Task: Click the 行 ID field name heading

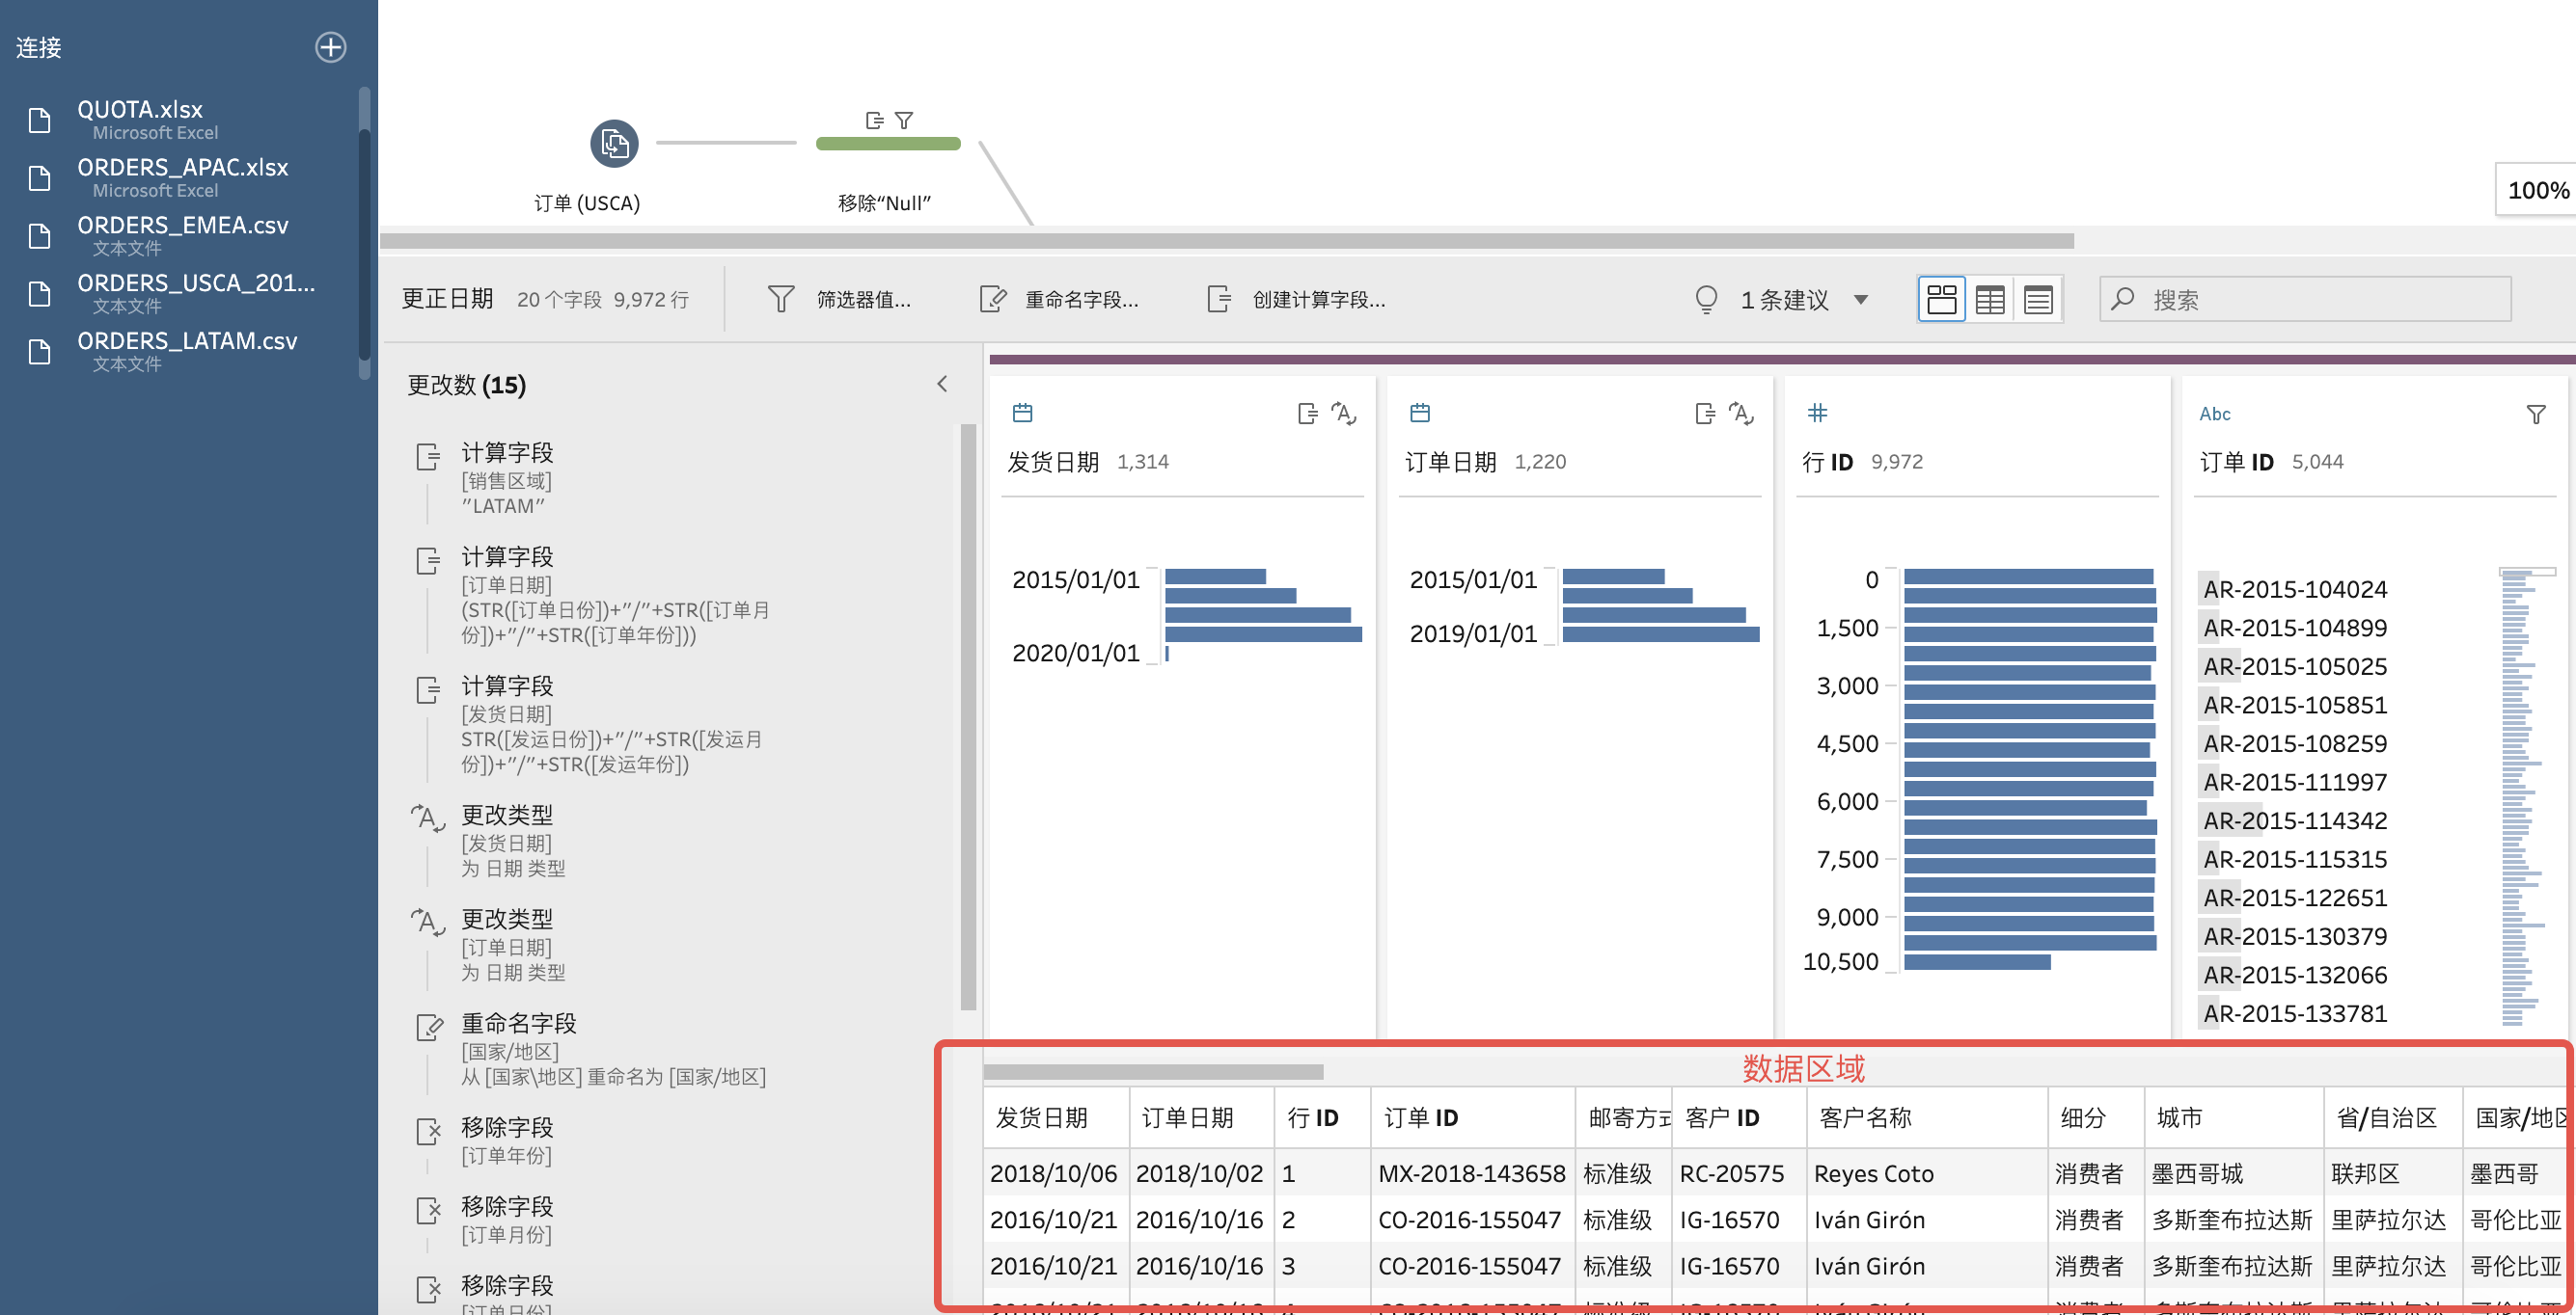Action: (1827, 462)
